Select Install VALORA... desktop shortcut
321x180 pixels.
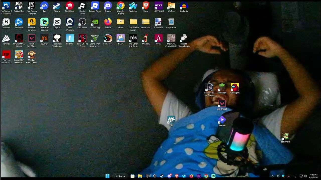pyautogui.click(x=32, y=40)
